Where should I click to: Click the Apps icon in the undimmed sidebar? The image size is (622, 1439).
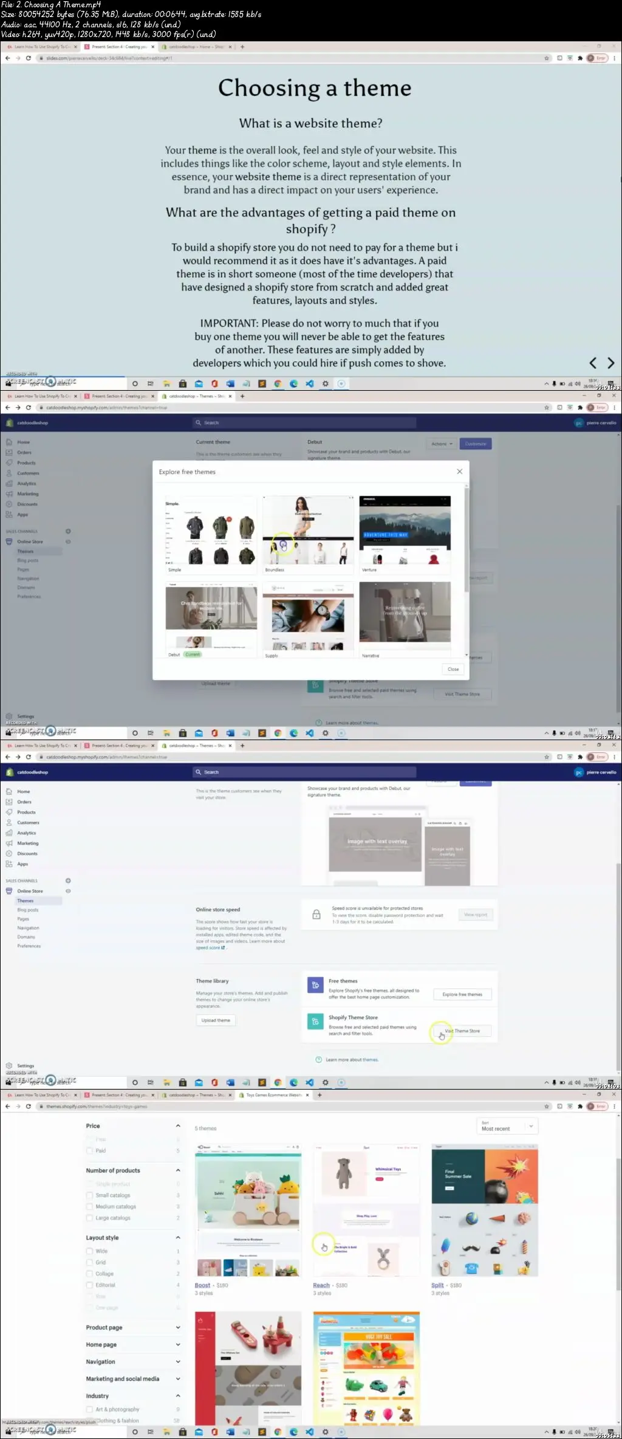[x=9, y=864]
